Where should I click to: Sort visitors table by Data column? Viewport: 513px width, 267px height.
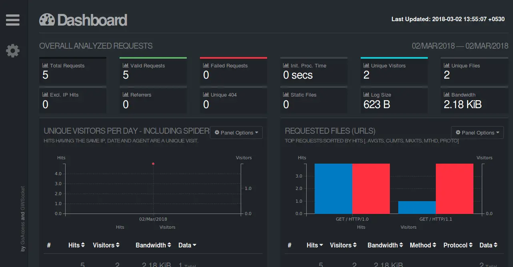187,245
